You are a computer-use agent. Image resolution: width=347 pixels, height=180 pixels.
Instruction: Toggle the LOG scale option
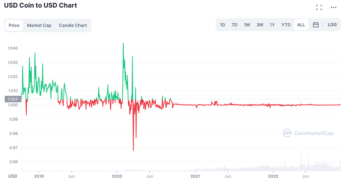[332, 25]
